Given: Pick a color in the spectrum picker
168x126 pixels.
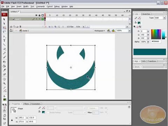Looking at the screenshot, I should [156, 34].
